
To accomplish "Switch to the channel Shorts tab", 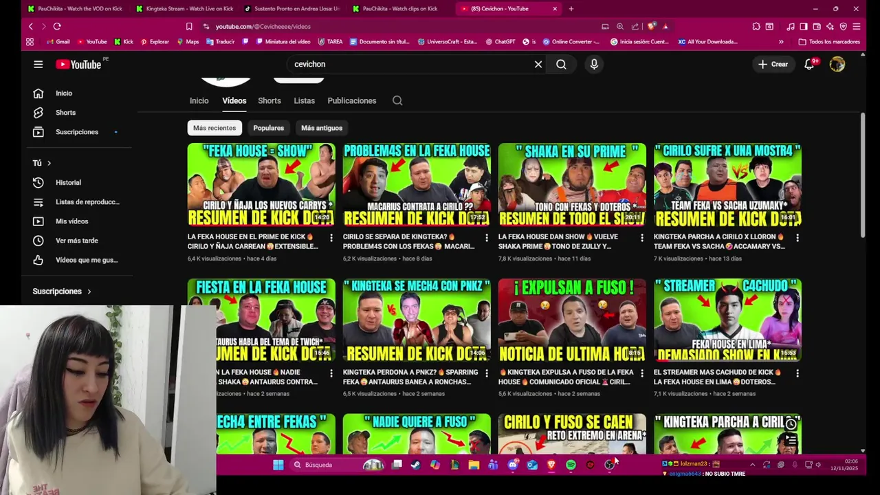I will (269, 100).
